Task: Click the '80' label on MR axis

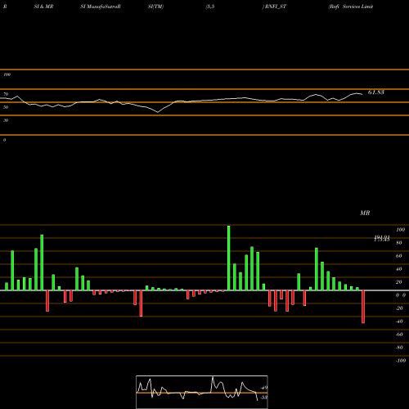Action: [399, 243]
